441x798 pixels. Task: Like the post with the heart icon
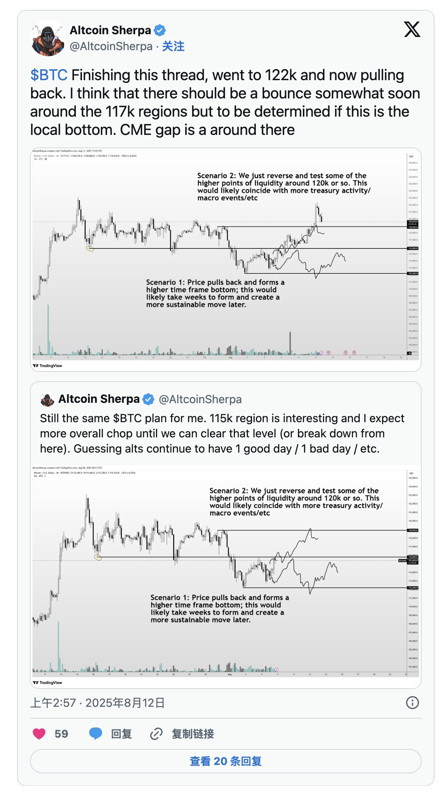39,733
